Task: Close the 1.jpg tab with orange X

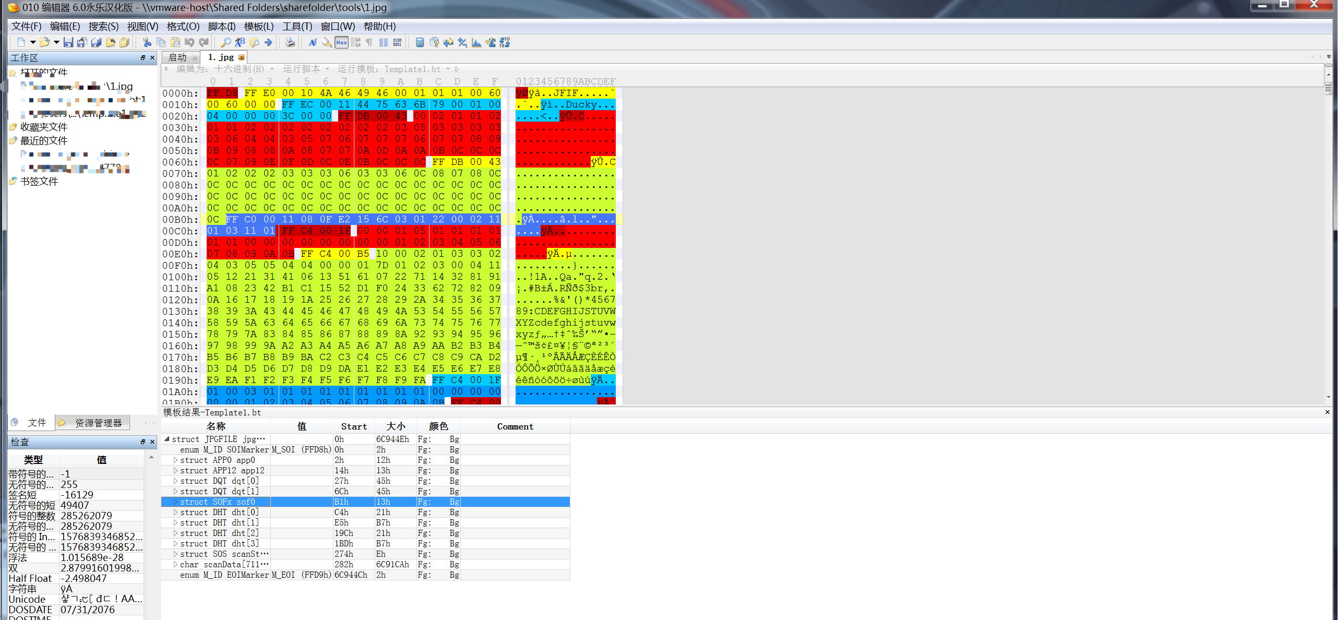Action: click(241, 57)
